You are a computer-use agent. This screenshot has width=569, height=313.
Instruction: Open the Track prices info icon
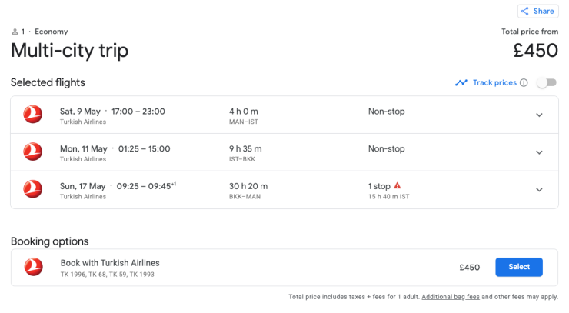pos(524,83)
